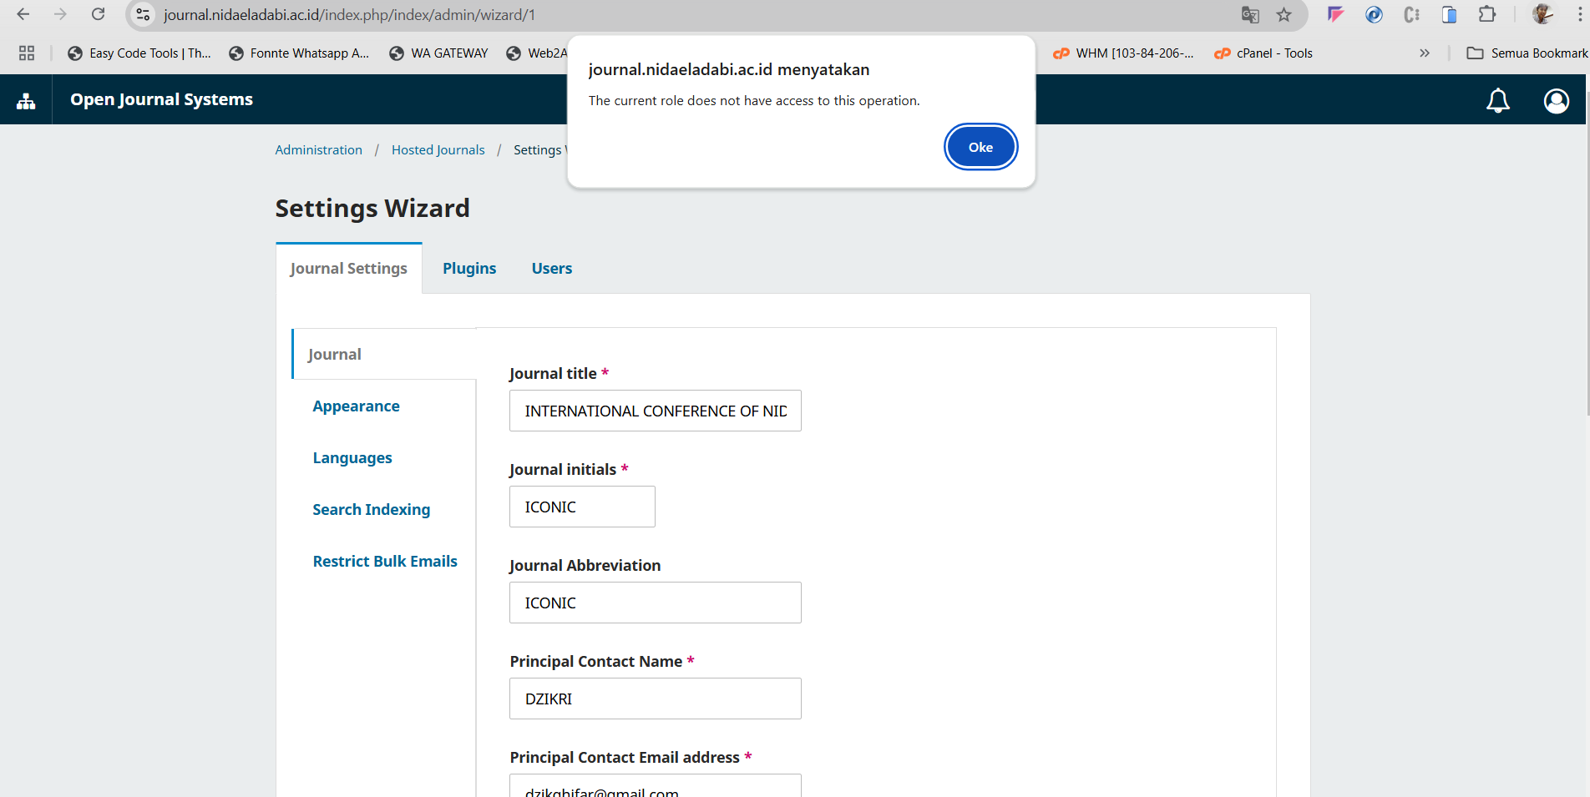Select Appearance in the side menu
Image resolution: width=1590 pixels, height=797 pixels.
tap(356, 406)
